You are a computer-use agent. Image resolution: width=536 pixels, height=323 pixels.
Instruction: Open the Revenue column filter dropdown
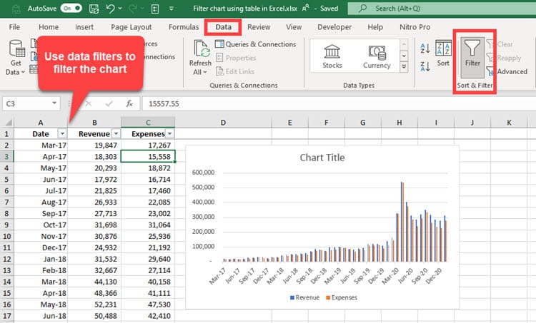pos(115,133)
